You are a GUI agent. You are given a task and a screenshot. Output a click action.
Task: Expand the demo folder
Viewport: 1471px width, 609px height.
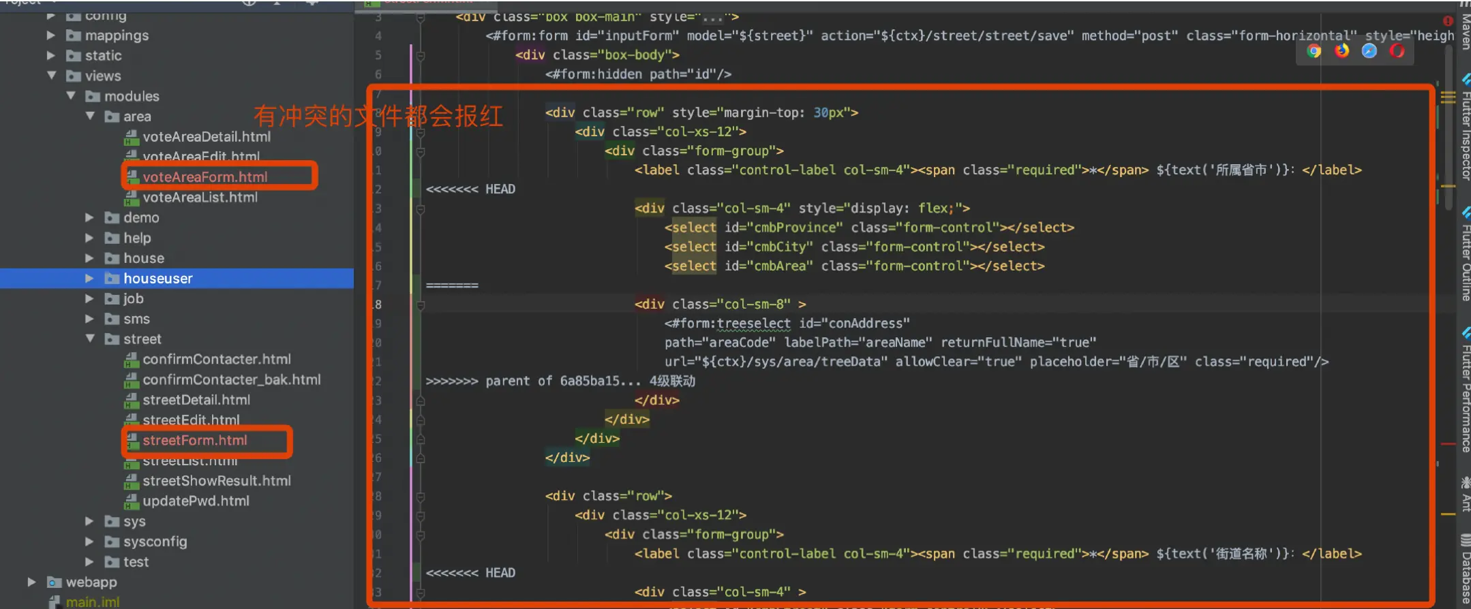point(89,217)
